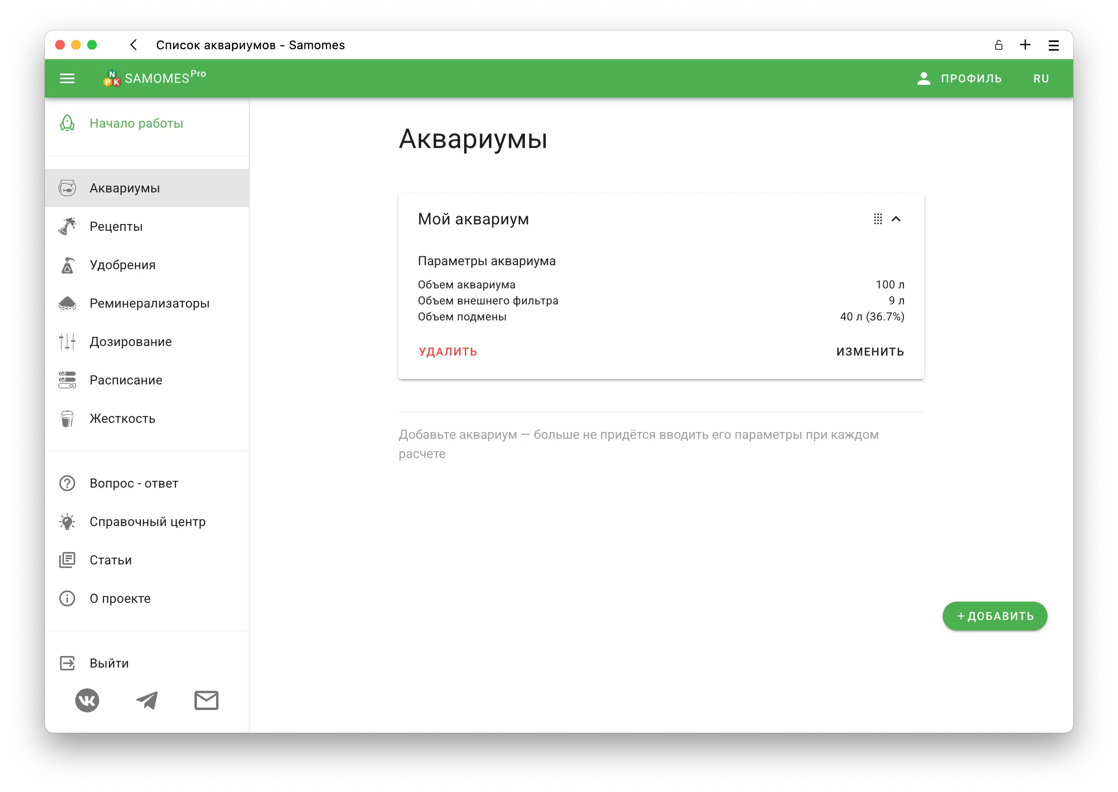Click the Samomes Pro logo

154,78
